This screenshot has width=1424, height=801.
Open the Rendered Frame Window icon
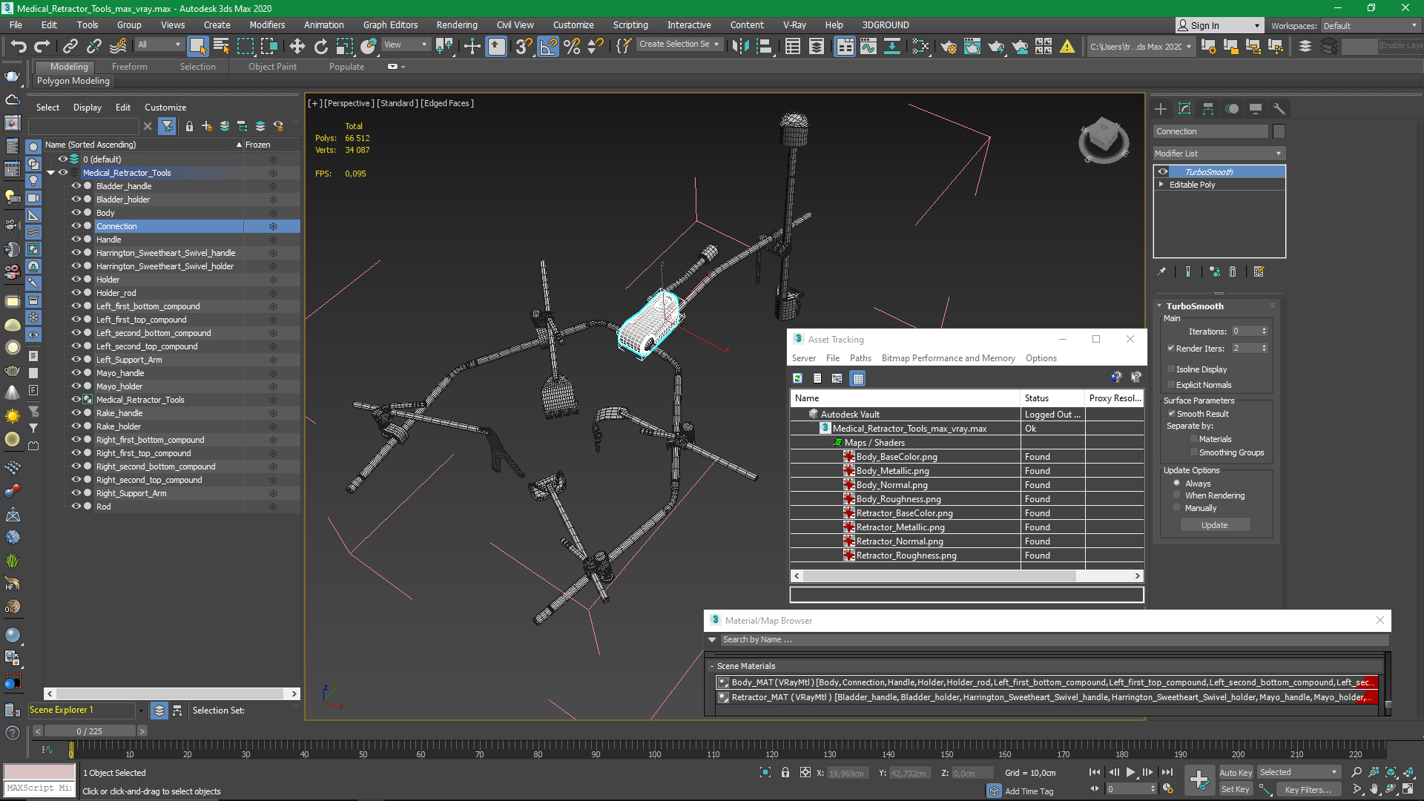click(972, 46)
